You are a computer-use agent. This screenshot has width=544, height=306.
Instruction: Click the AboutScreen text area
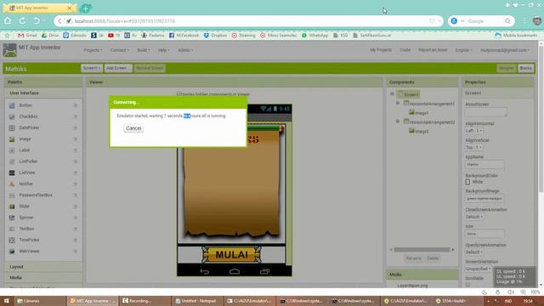[485, 112]
